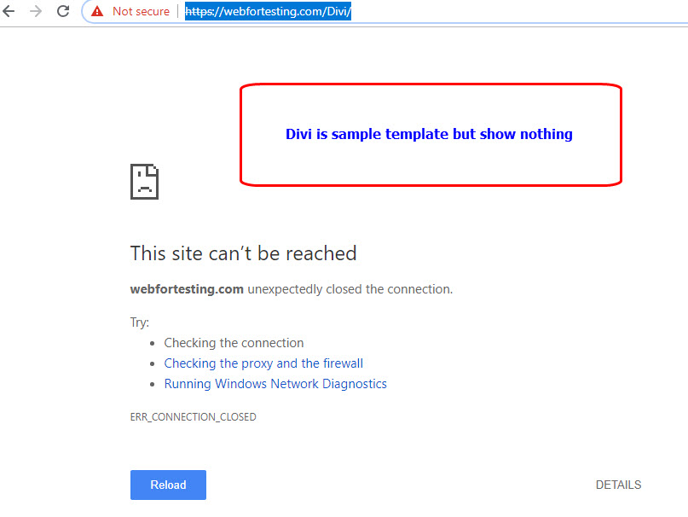The image size is (688, 517).
Task: Click the crossed-out https in the URL
Action: 201,12
